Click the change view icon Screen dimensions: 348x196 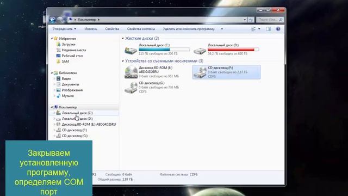(x=253, y=29)
